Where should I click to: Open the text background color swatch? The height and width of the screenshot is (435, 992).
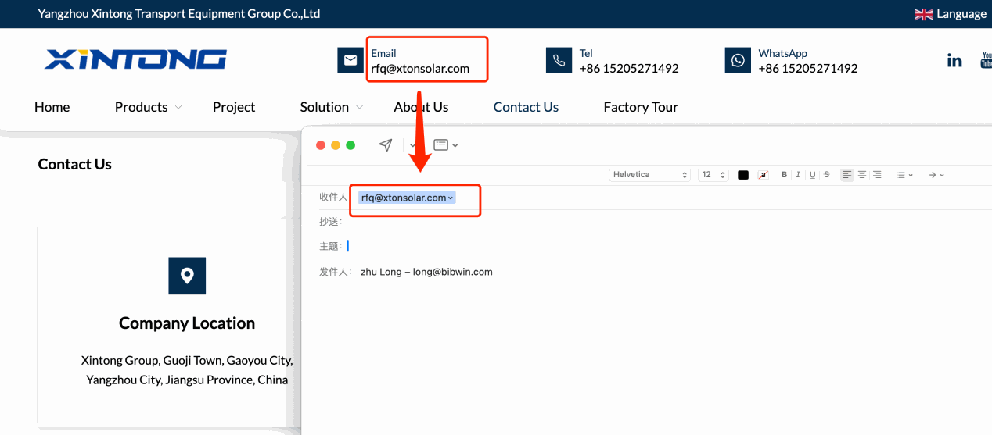point(764,175)
